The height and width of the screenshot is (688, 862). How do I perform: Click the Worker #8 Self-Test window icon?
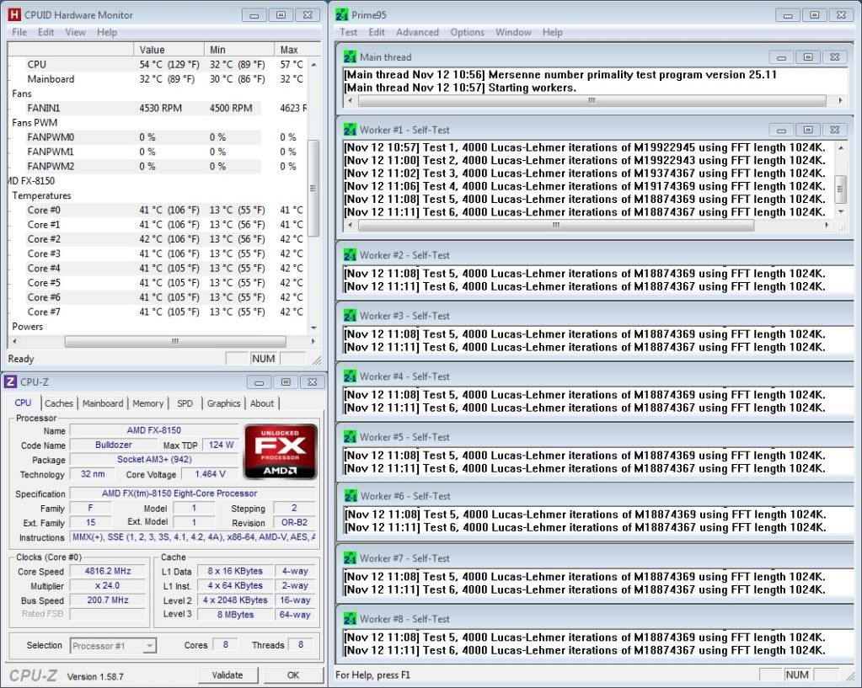coord(350,619)
